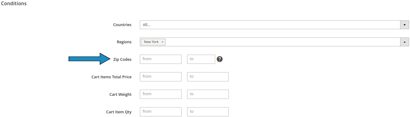Click inside the Regions multiselect field
Screen dimensions: 410x117
coord(274,42)
